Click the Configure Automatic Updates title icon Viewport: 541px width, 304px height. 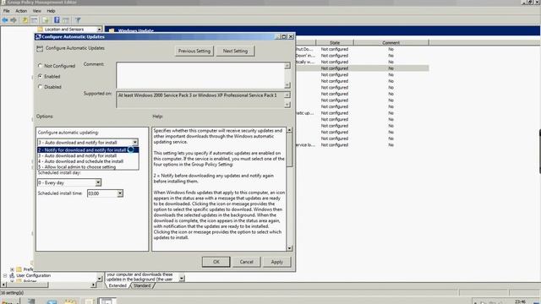(38, 36)
